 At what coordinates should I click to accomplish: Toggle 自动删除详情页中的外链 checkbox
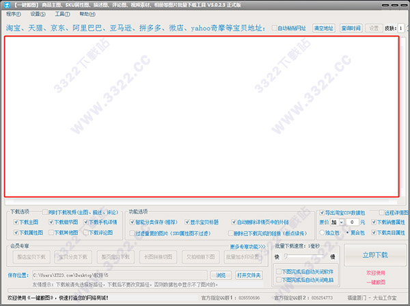click(x=234, y=222)
